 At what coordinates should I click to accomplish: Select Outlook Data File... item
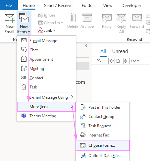pyautogui.click(x=103, y=156)
